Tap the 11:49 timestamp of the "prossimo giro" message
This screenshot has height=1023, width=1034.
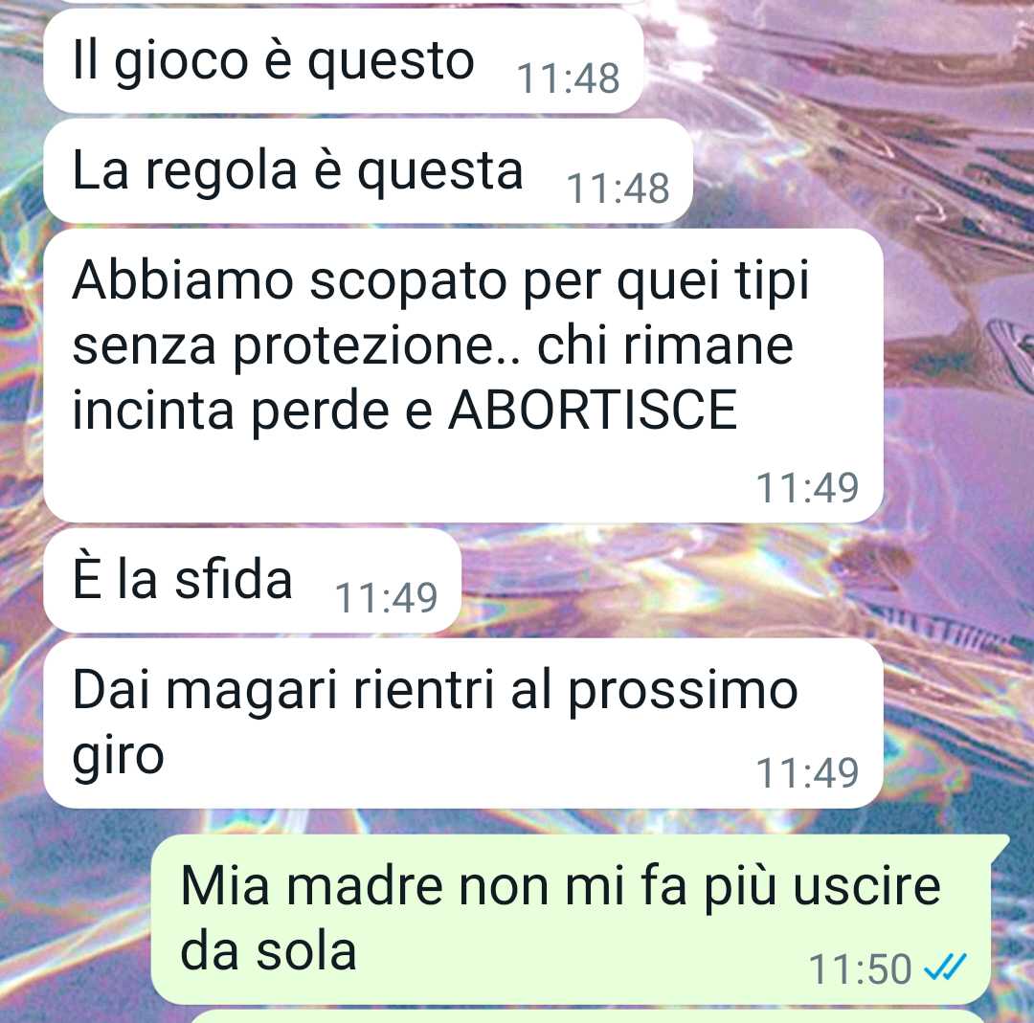[807, 772]
